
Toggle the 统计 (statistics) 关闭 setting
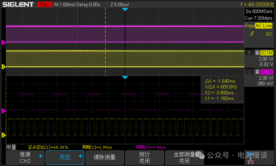(144, 158)
